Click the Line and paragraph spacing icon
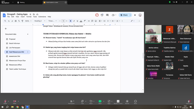The width and height of the screenshot is (194, 109). click(x=104, y=21)
